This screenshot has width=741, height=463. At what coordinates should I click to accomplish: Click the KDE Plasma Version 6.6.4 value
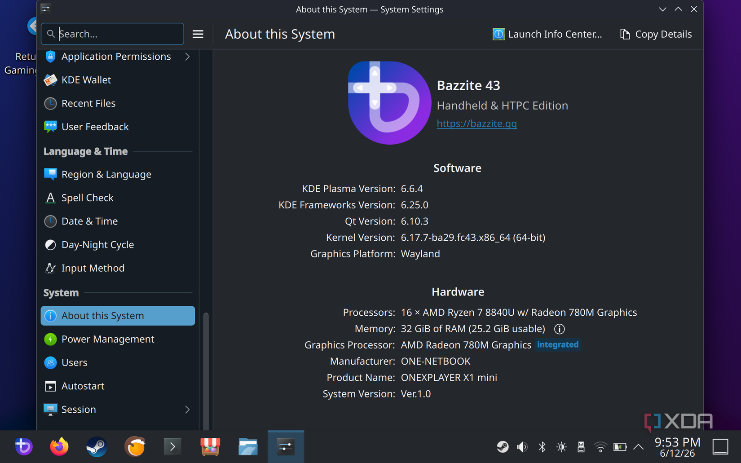412,189
